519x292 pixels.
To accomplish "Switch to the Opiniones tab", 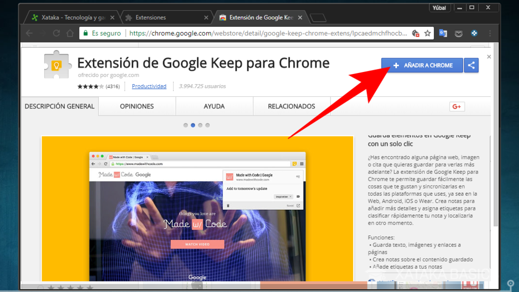I will [137, 106].
